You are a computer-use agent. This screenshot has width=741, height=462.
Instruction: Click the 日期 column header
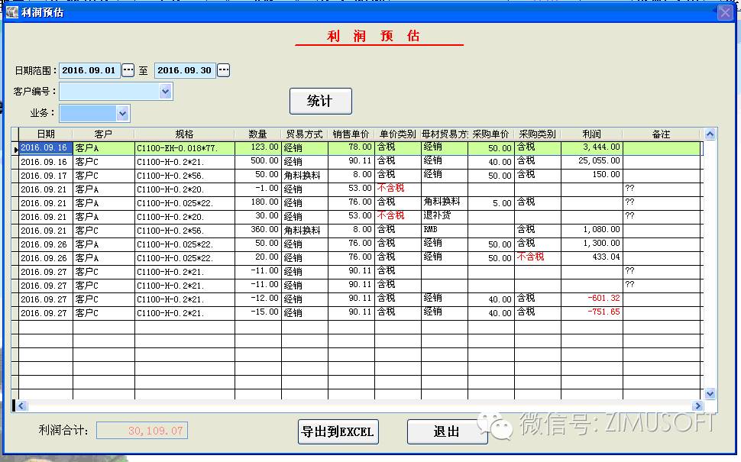pyautogui.click(x=46, y=134)
